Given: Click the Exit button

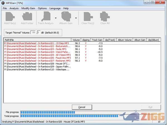Looking at the screenshot, I should [151, 107].
